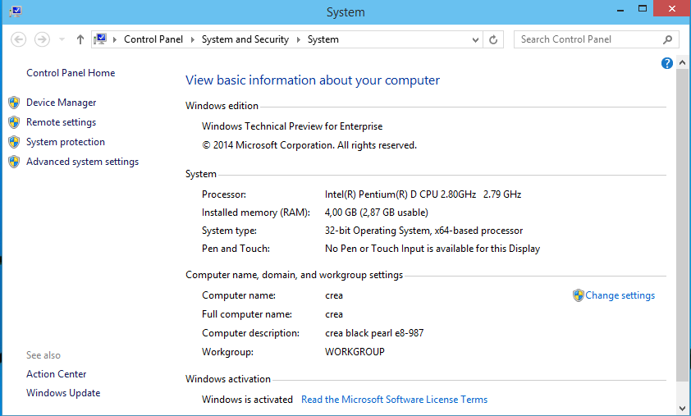The image size is (691, 416).
Task: Expand the address bar previous locations dropdown
Action: click(x=476, y=39)
